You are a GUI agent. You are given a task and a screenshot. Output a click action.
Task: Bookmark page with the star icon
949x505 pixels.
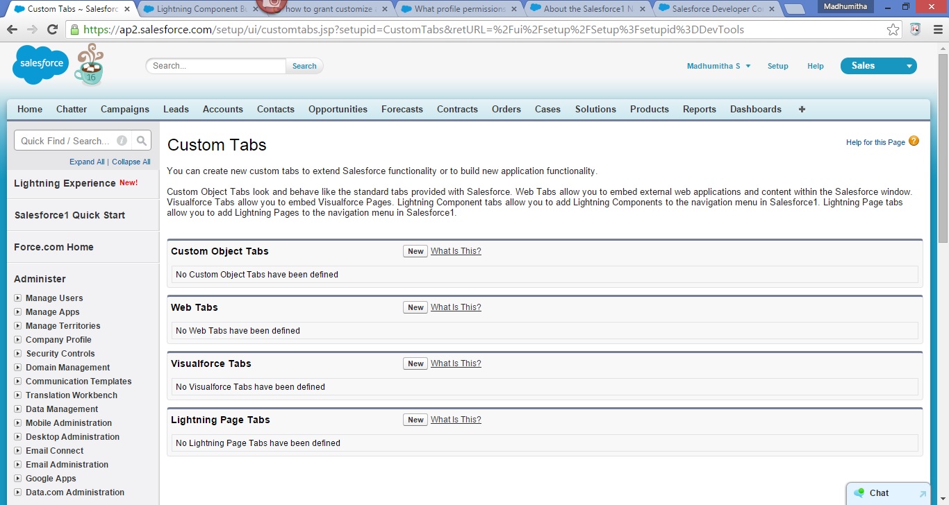(893, 30)
